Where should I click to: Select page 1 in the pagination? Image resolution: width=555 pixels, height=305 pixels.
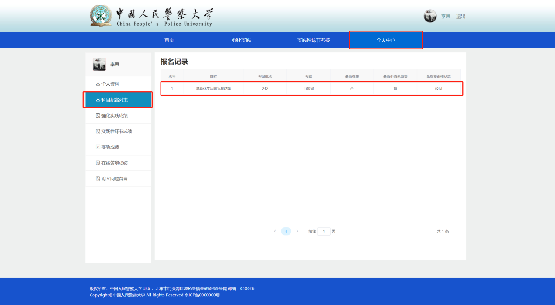point(286,231)
